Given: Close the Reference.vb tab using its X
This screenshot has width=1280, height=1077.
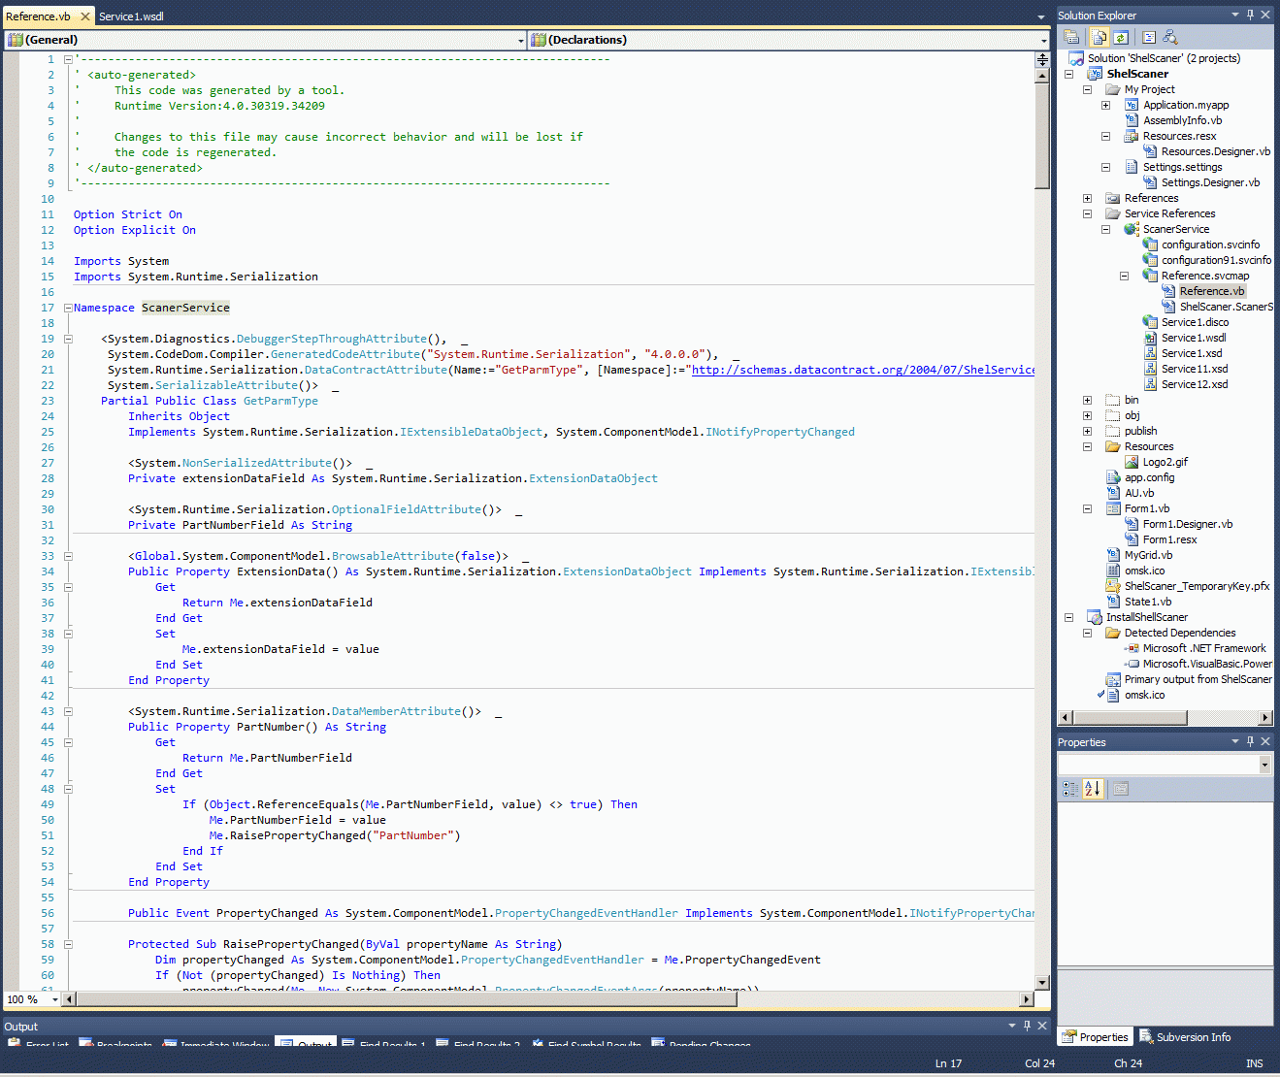Looking at the screenshot, I should tap(85, 16).
